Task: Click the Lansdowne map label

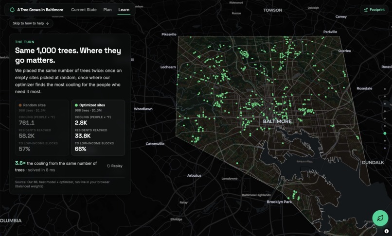Action: [230, 179]
